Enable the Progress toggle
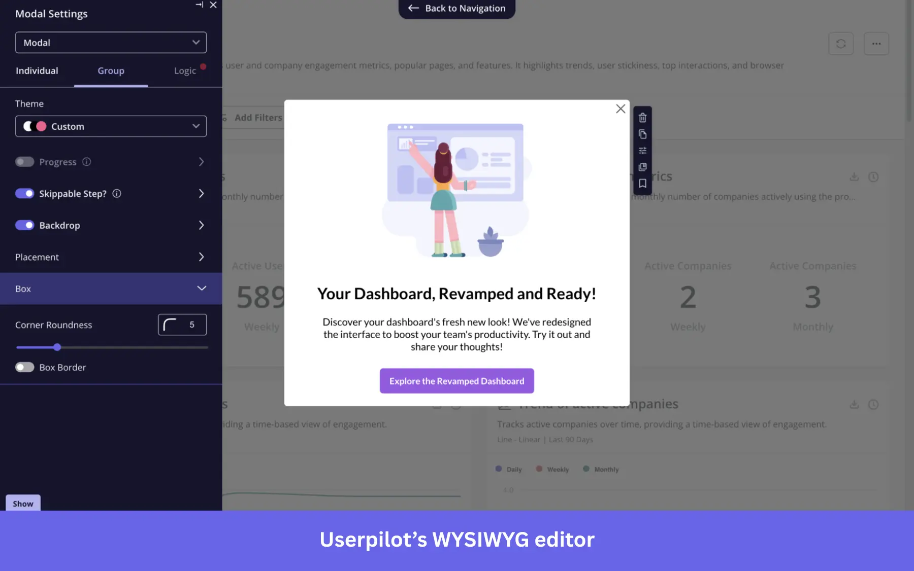The image size is (914, 571). coord(24,161)
